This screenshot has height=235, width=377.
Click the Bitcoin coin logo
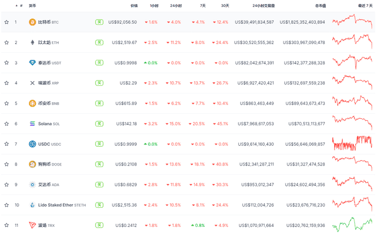(32, 22)
